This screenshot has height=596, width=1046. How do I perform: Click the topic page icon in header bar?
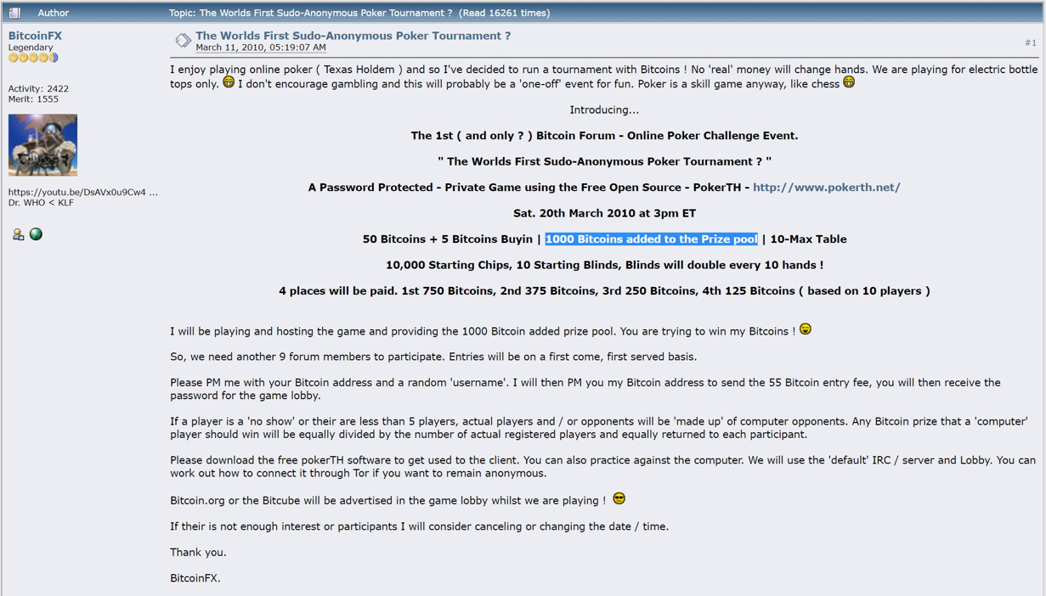(14, 13)
